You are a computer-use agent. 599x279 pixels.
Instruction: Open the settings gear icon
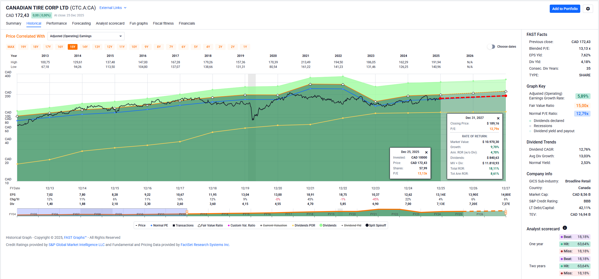coord(588,9)
